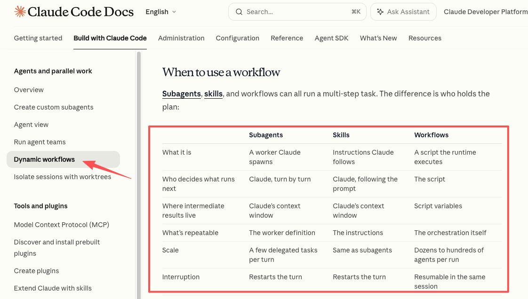
Task: Click 'The instructions' cell
Action: pyautogui.click(x=358, y=233)
